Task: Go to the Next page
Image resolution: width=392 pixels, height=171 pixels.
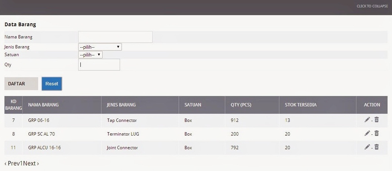Action: pyautogui.click(x=31, y=164)
